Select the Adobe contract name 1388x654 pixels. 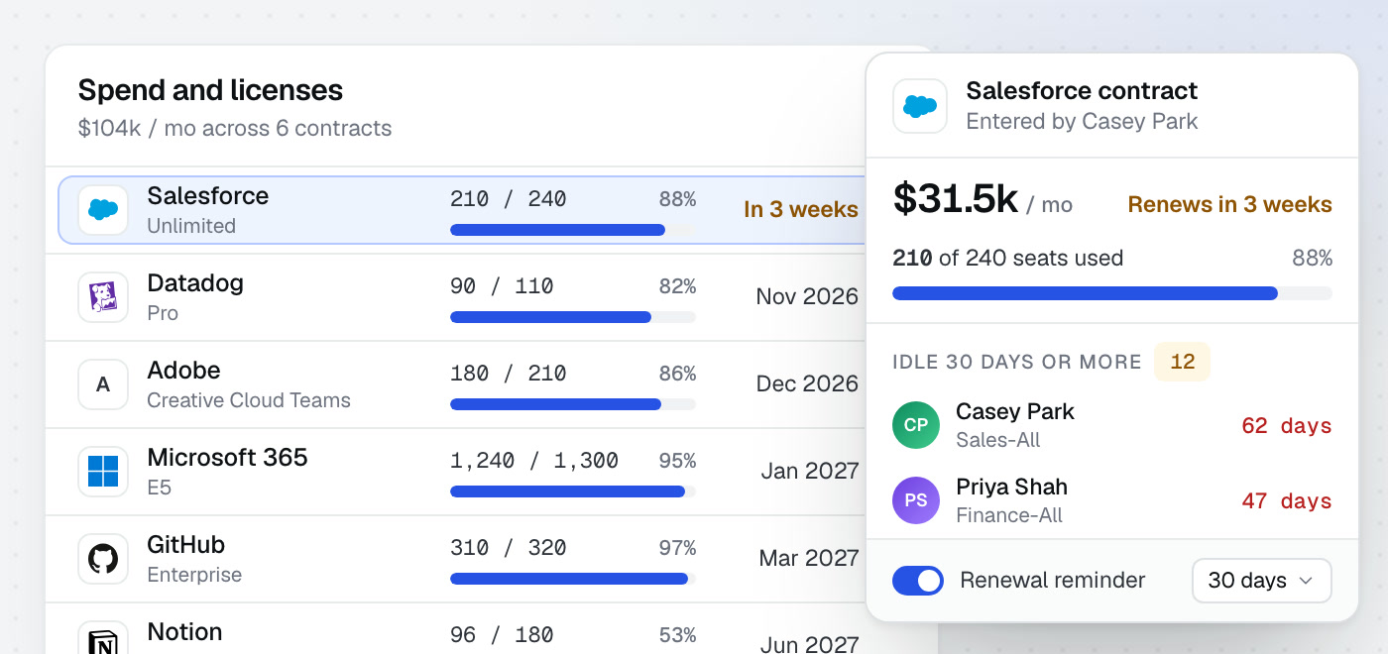coord(184,371)
